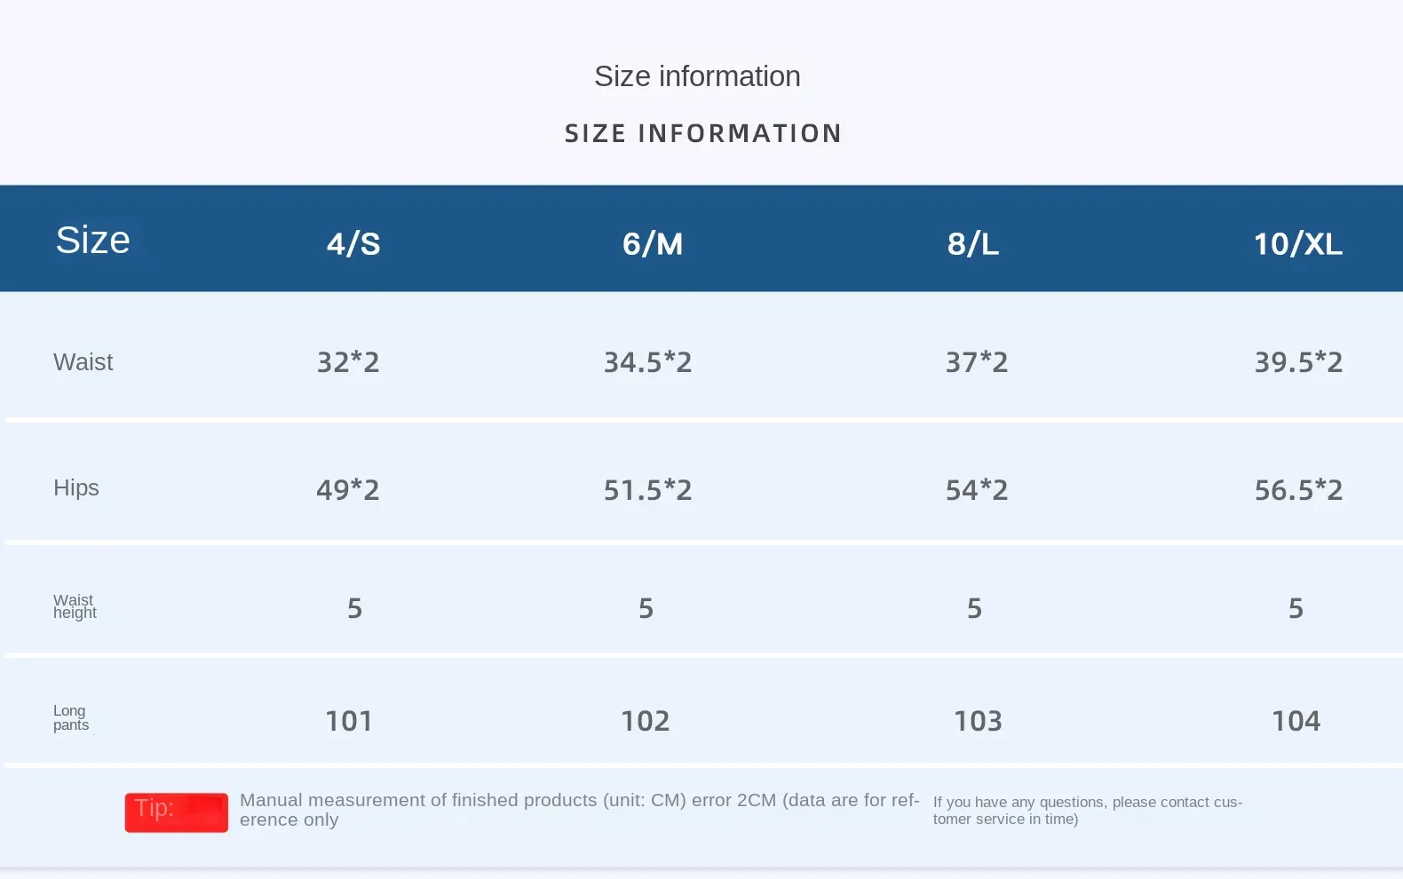Select the Waist height row label

(x=75, y=606)
